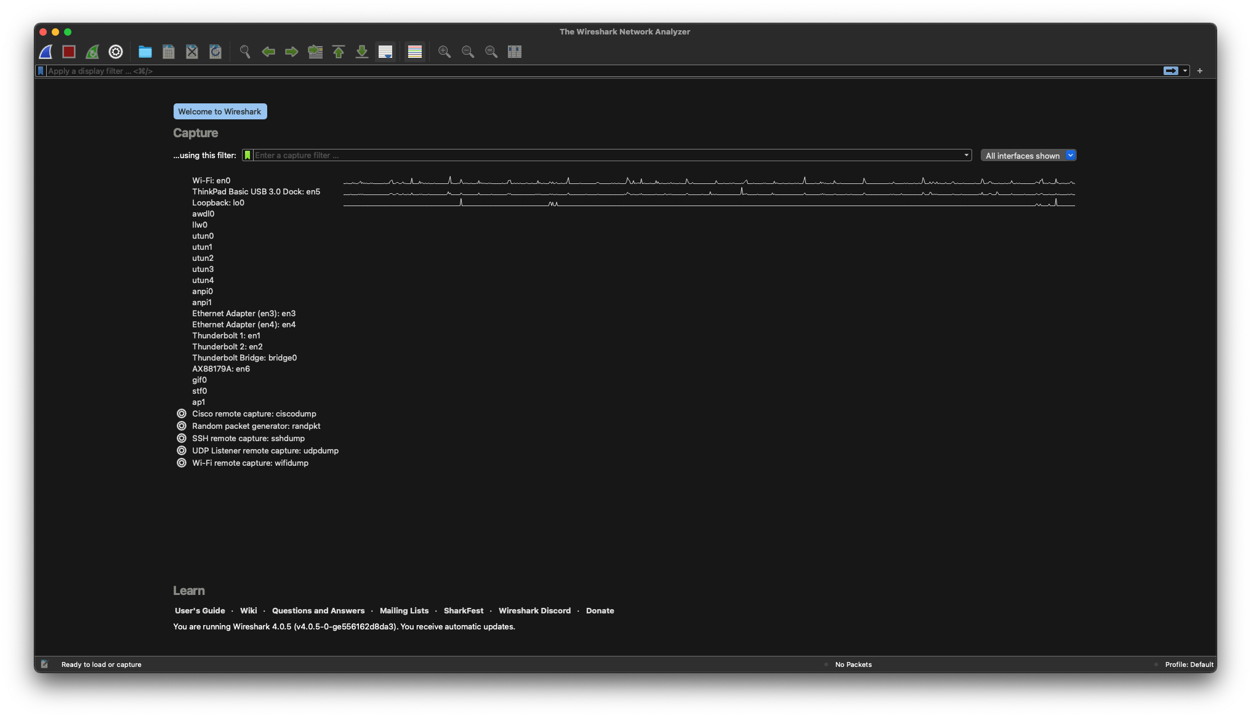Zoom in on the packet text
The height and width of the screenshot is (718, 1251).
click(444, 52)
